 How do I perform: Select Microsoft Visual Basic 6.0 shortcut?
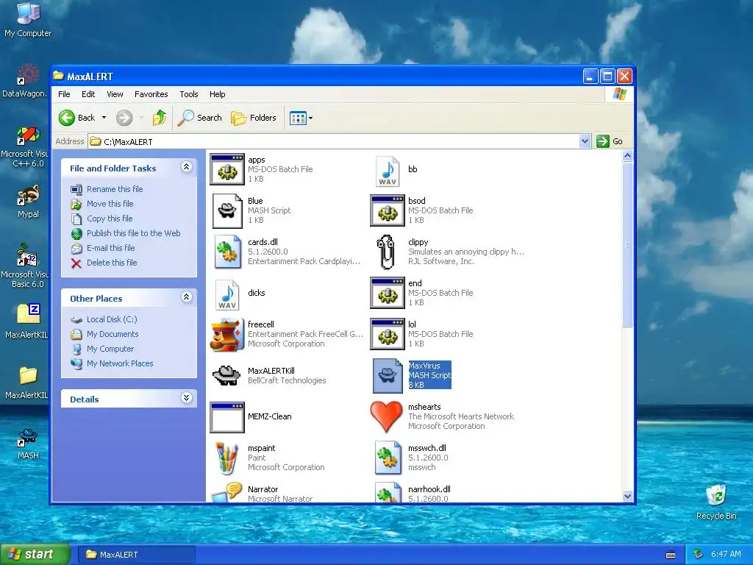coord(26,266)
